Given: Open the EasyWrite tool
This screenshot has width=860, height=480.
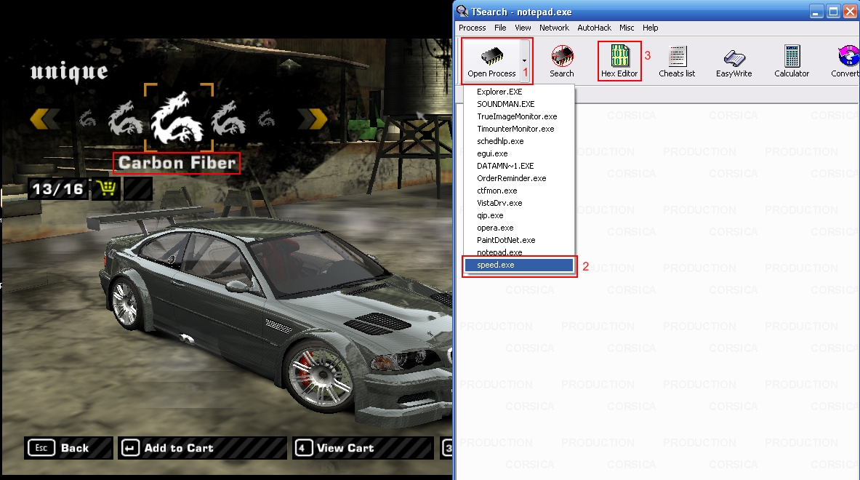Looking at the screenshot, I should tap(734, 61).
